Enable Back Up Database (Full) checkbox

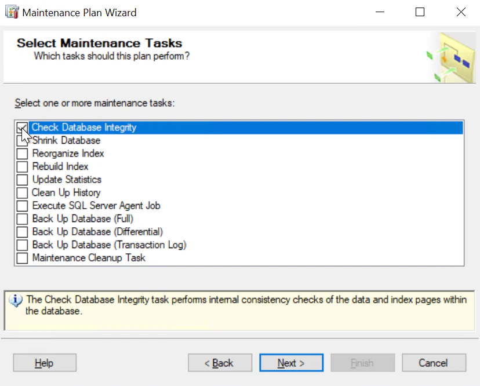[22, 219]
